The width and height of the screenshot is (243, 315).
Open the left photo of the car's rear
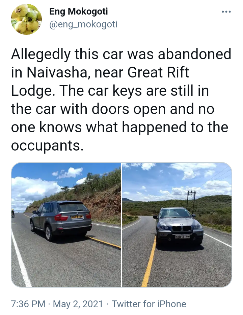point(66,225)
